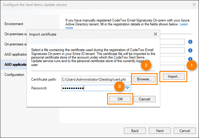Click Browse... to choose certificate file
This screenshot has height=138, width=199.
(145, 79)
